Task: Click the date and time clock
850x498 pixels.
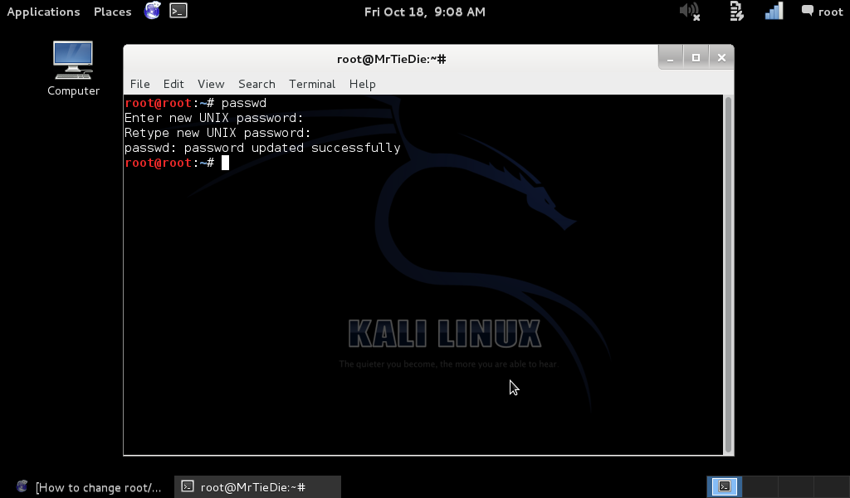Action: [424, 12]
